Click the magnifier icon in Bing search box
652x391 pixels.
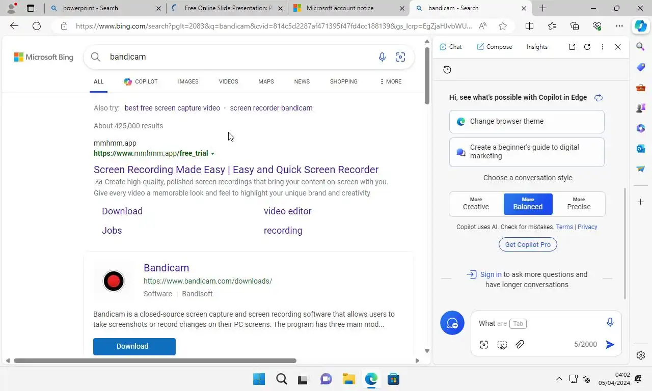(x=96, y=57)
